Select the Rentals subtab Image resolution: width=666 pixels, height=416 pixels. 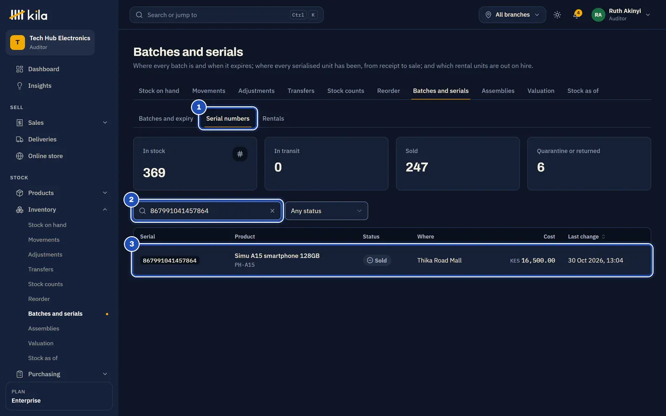click(273, 119)
